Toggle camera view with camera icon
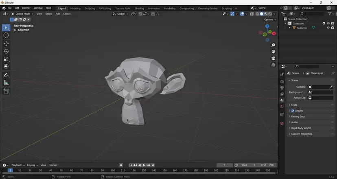This screenshot has height=179, width=337. 273,58
